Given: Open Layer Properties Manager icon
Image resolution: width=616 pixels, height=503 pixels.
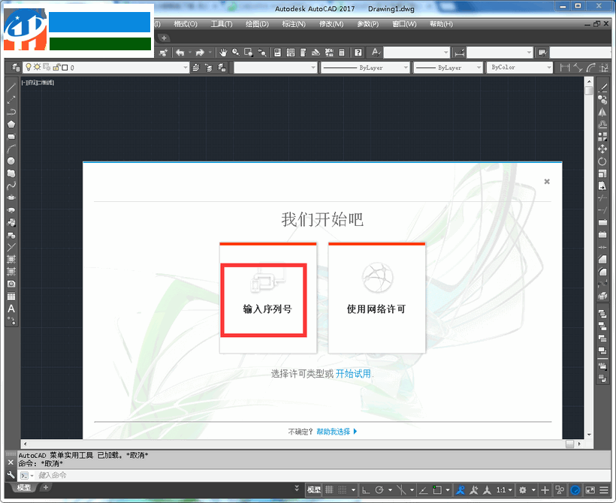Looking at the screenshot, I should (17, 67).
